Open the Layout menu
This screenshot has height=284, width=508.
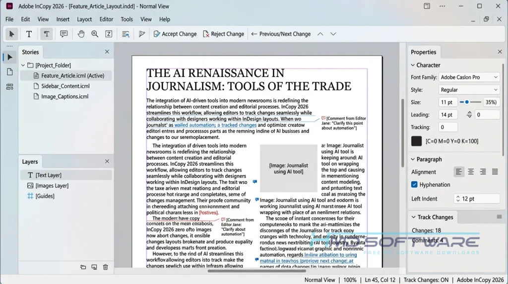[84, 19]
